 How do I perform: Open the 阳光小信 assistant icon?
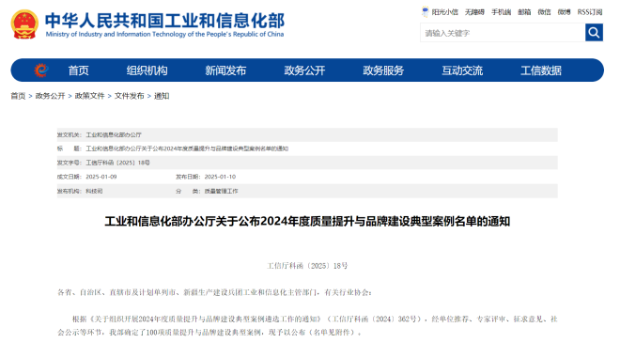[x=425, y=11]
